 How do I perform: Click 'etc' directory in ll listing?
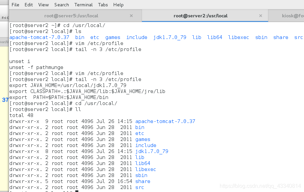click(x=140, y=133)
